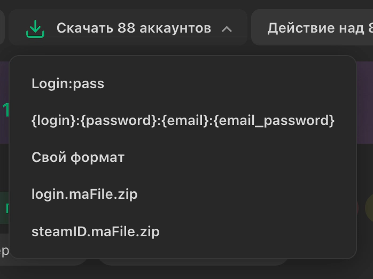Click the green highlighted tile at left edge

tap(4, 208)
